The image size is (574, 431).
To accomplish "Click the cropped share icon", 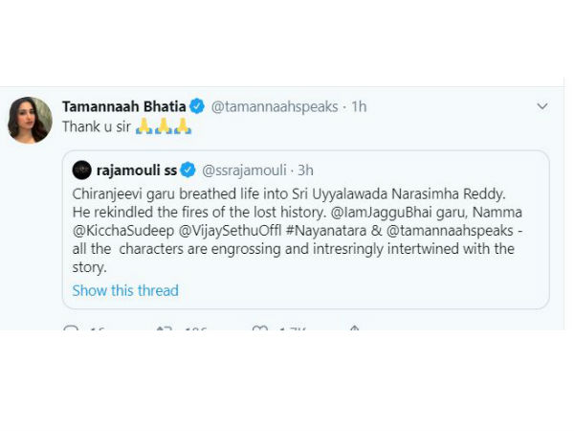I will (354, 328).
